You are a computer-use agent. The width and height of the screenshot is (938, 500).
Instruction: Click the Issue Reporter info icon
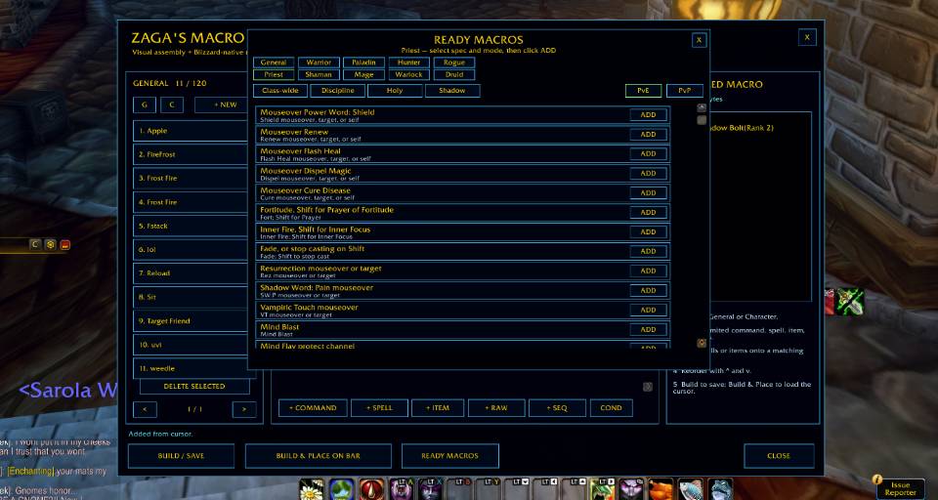(877, 479)
